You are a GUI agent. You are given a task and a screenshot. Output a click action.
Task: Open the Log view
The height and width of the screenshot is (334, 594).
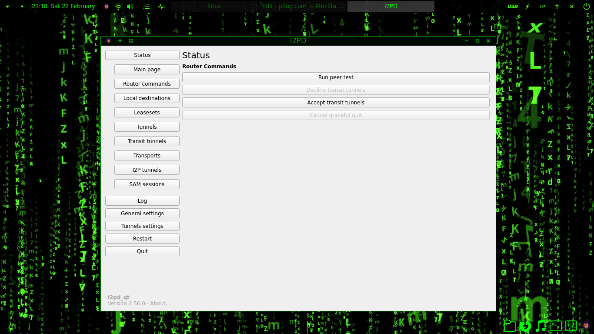click(142, 201)
